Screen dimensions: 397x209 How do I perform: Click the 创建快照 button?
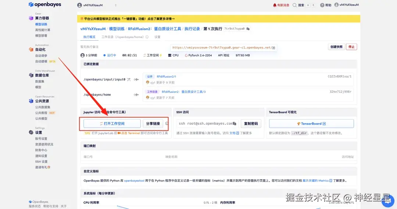pyautogui.click(x=336, y=47)
